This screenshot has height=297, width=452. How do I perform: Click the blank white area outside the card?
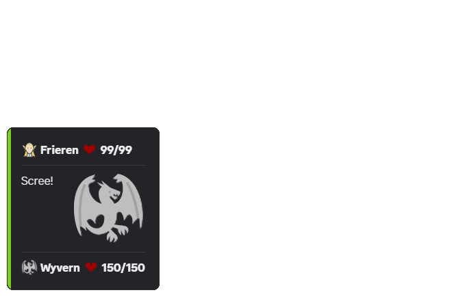pyautogui.click(x=288, y=144)
